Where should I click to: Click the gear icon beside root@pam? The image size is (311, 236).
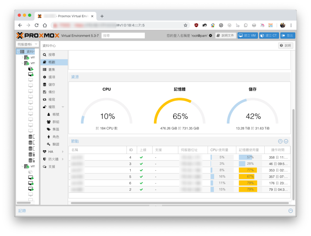pos(211,35)
